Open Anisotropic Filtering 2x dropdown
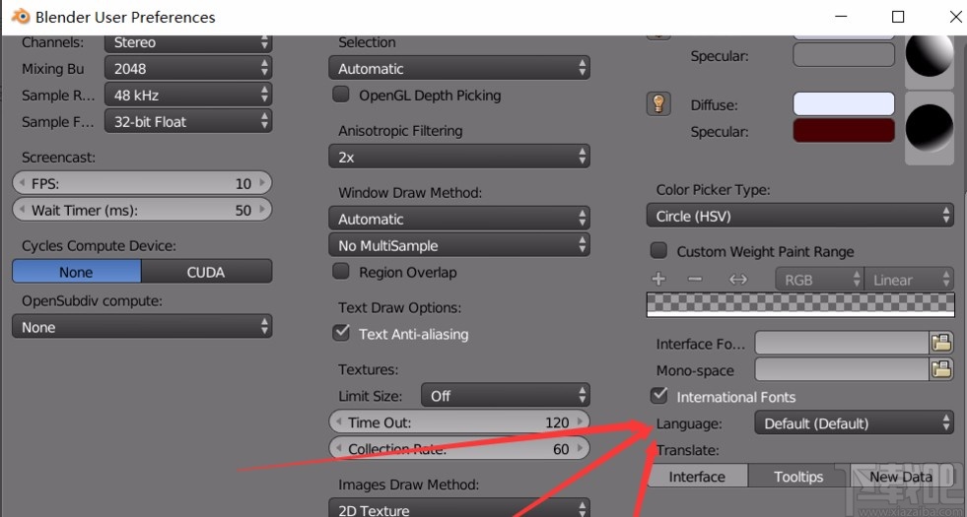Screen dimensions: 967x517 point(458,158)
